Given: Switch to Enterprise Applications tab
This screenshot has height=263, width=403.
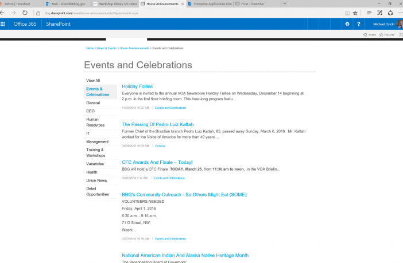Looking at the screenshot, I should (x=210, y=4).
